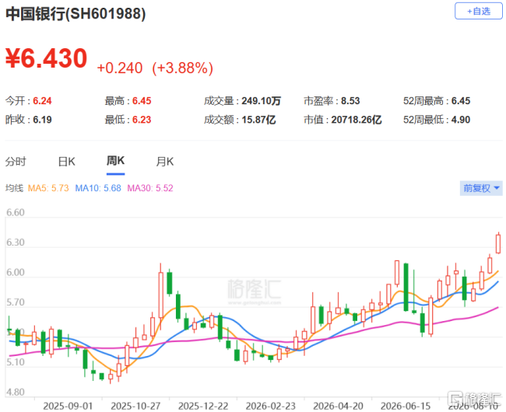Image resolution: width=506 pixels, height=412 pixels.
Task: Click the price change amount +0.240
Action: (120, 68)
